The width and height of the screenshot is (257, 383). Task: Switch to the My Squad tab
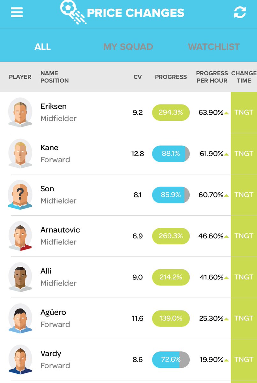point(128,47)
